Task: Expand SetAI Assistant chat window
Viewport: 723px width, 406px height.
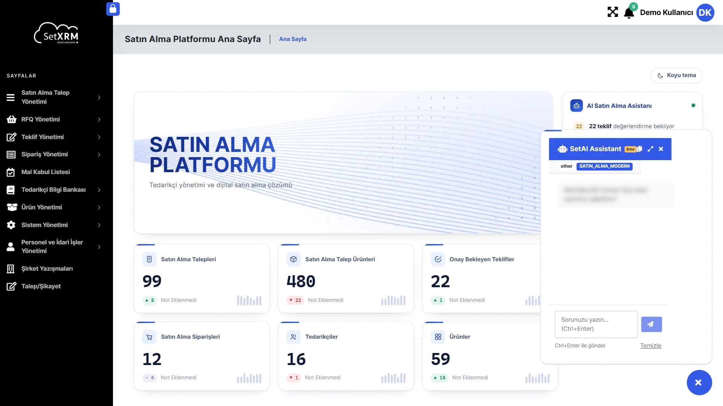Action: click(650, 149)
